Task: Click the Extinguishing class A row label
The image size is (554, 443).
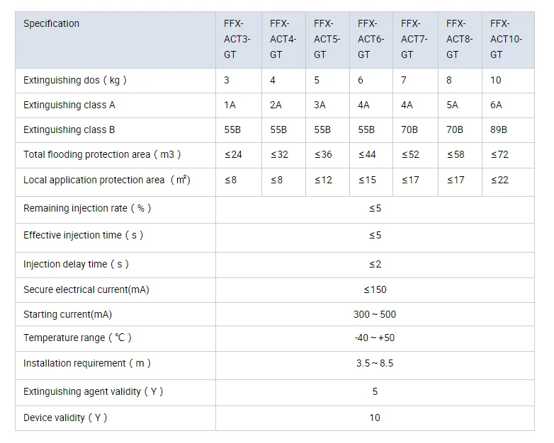Action: [69, 105]
